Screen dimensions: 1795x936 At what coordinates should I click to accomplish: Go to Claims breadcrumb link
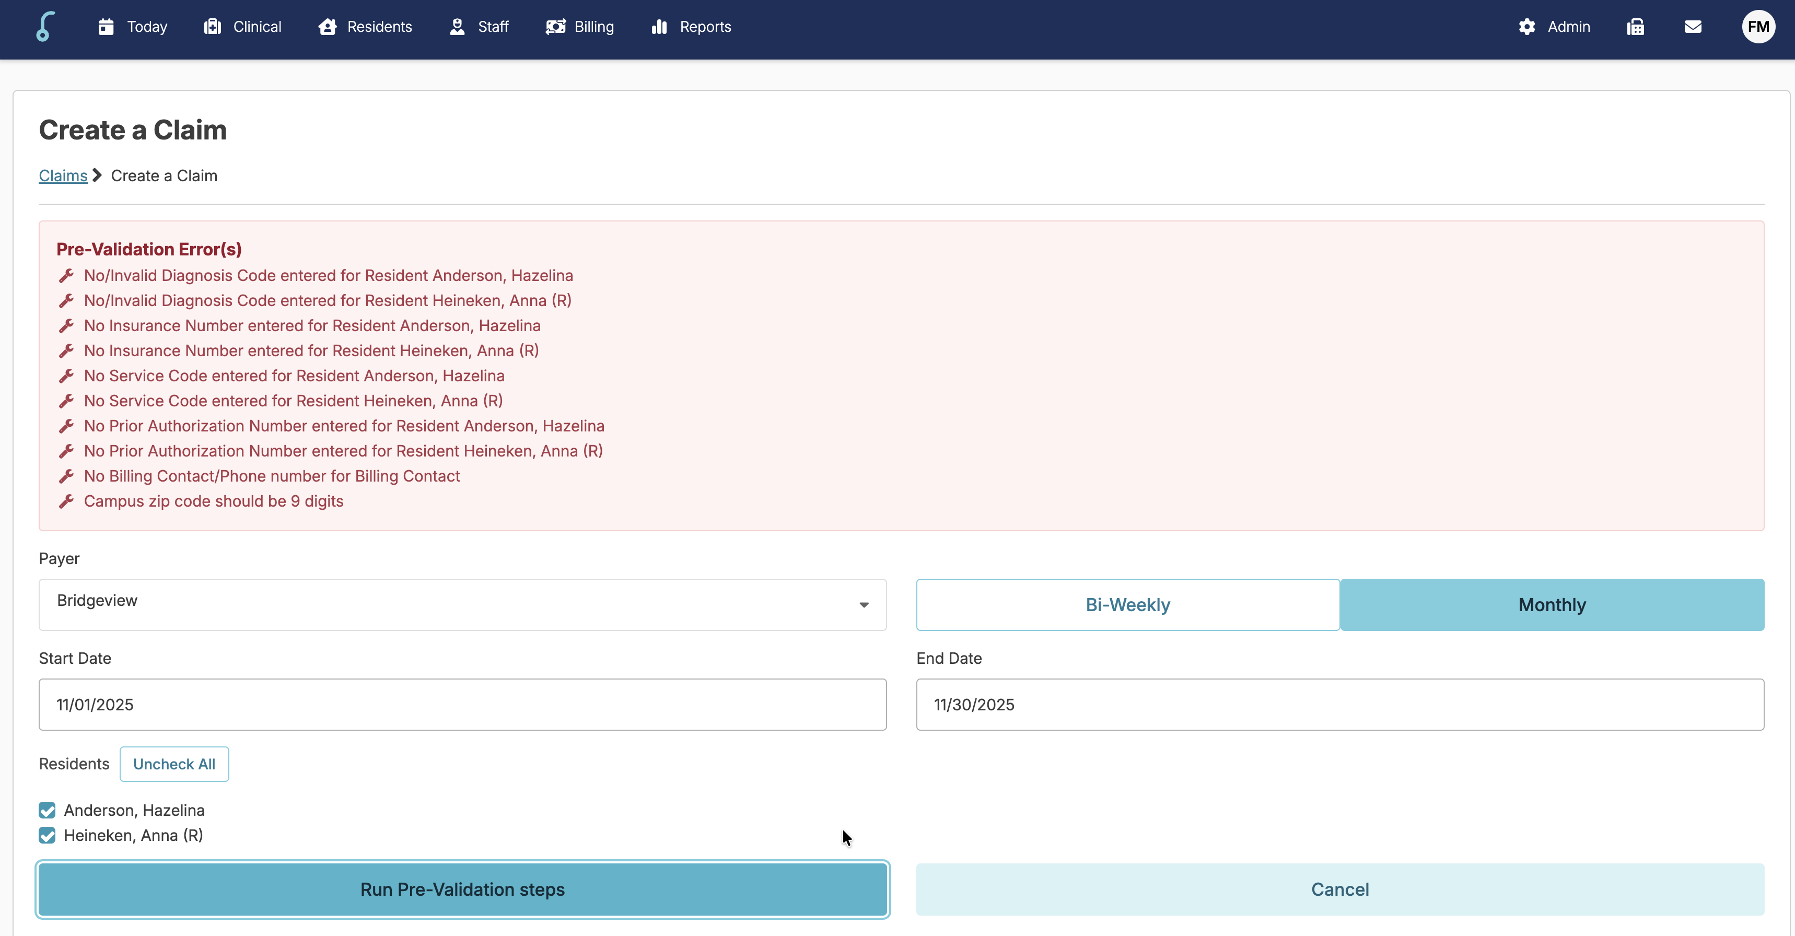tap(63, 175)
